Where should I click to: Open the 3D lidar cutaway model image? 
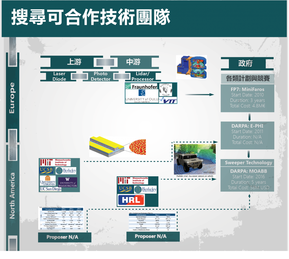pyautogui.click(x=192, y=67)
